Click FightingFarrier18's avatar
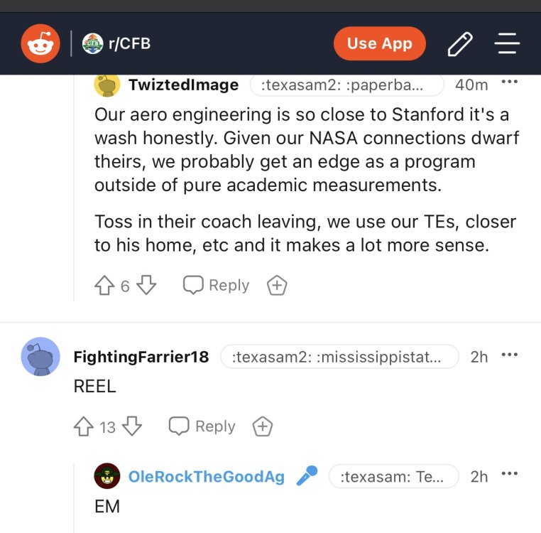Screen dimensions: 541x533 [40, 356]
